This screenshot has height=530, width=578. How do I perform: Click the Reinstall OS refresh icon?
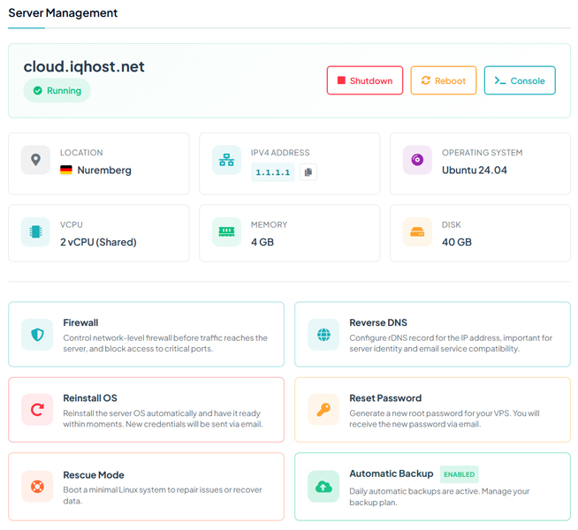[x=36, y=410]
